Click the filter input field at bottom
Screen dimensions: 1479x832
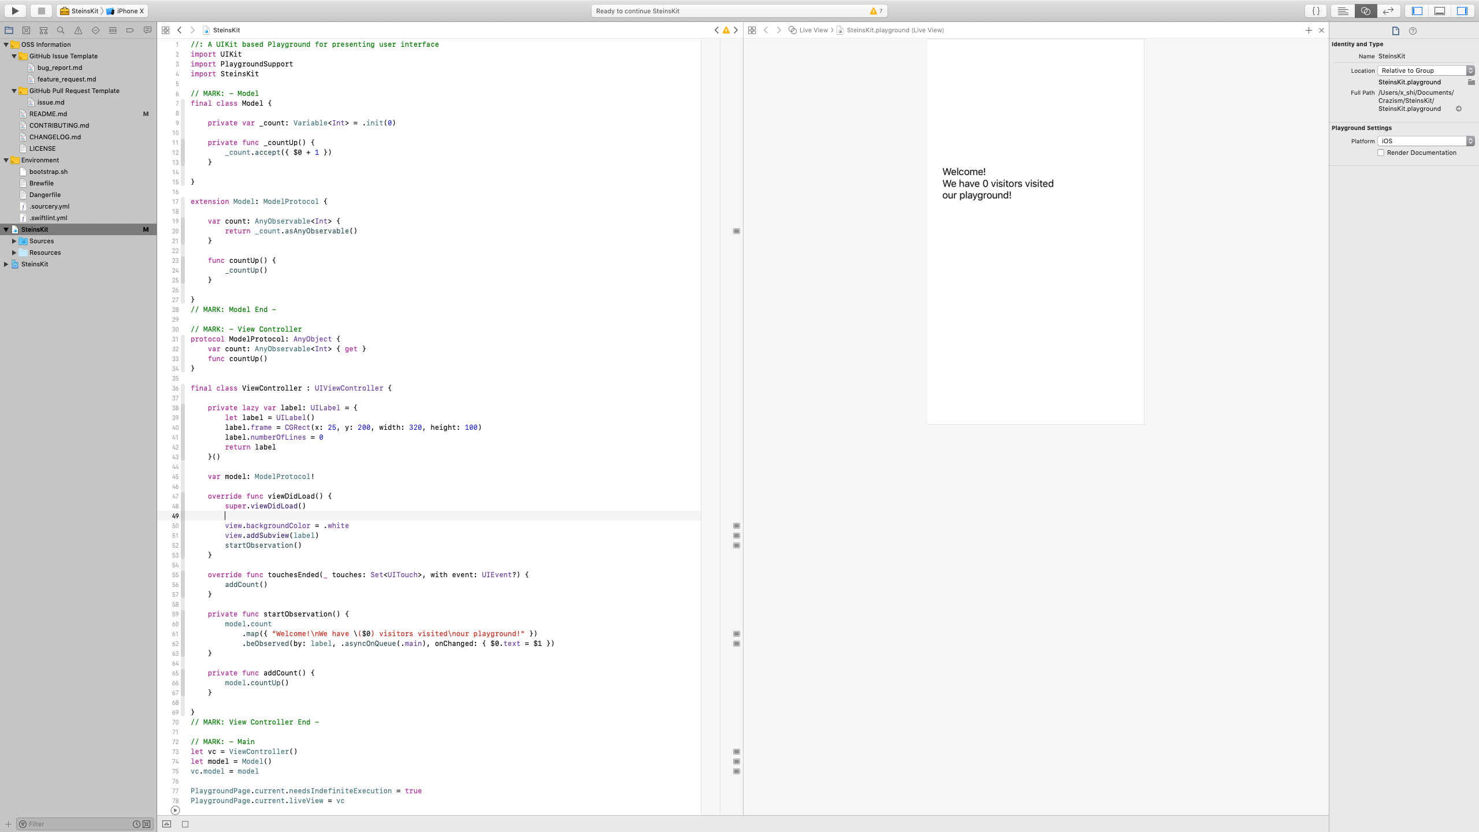[x=76, y=824]
